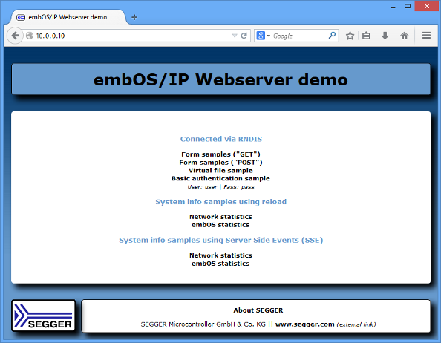Open the bookmarks list icon
This screenshot has height=343, width=441.
click(x=366, y=36)
